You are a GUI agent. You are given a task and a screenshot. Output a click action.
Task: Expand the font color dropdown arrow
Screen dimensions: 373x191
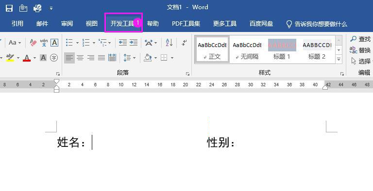[x=35, y=58]
